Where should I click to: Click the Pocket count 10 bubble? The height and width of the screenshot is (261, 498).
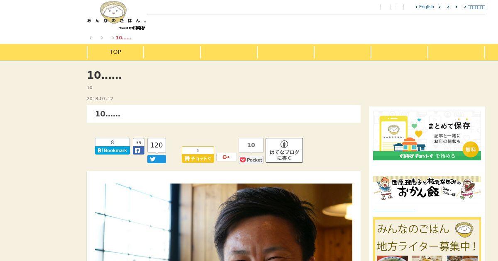tap(251, 145)
